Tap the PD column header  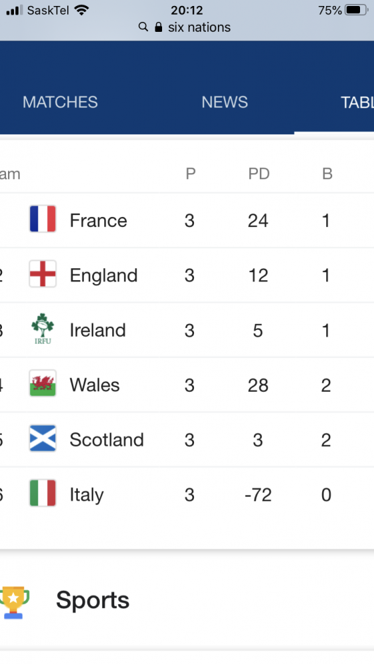259,173
